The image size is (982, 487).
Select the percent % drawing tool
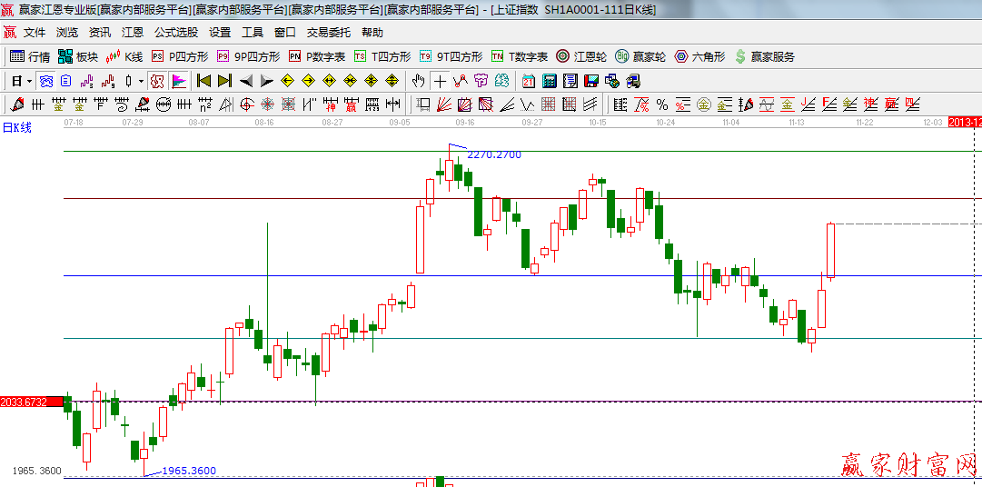[662, 104]
